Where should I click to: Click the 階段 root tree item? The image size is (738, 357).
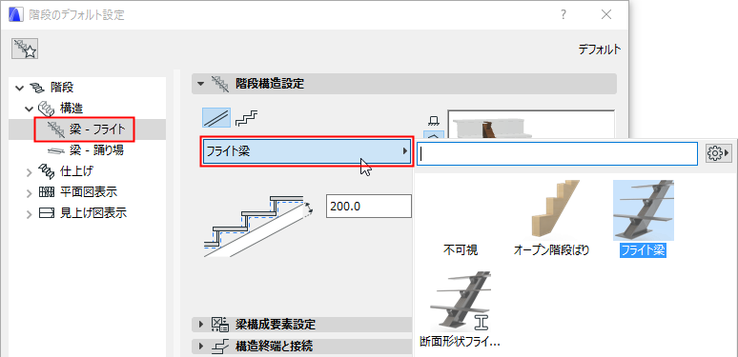62,88
